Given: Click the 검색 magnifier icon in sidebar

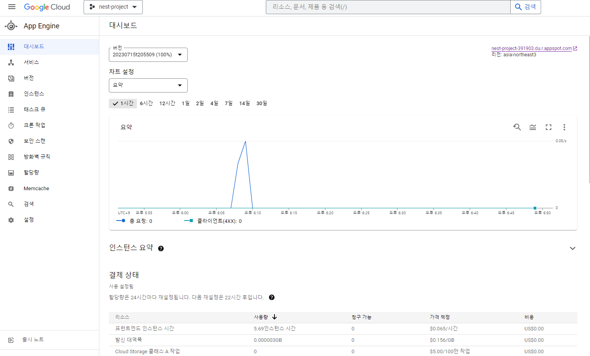Looking at the screenshot, I should [11, 204].
